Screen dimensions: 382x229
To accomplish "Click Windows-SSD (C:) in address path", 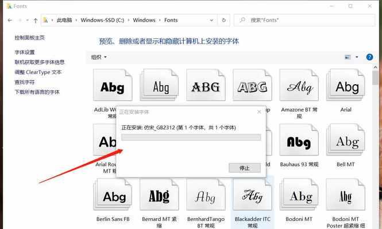I will [102, 20].
